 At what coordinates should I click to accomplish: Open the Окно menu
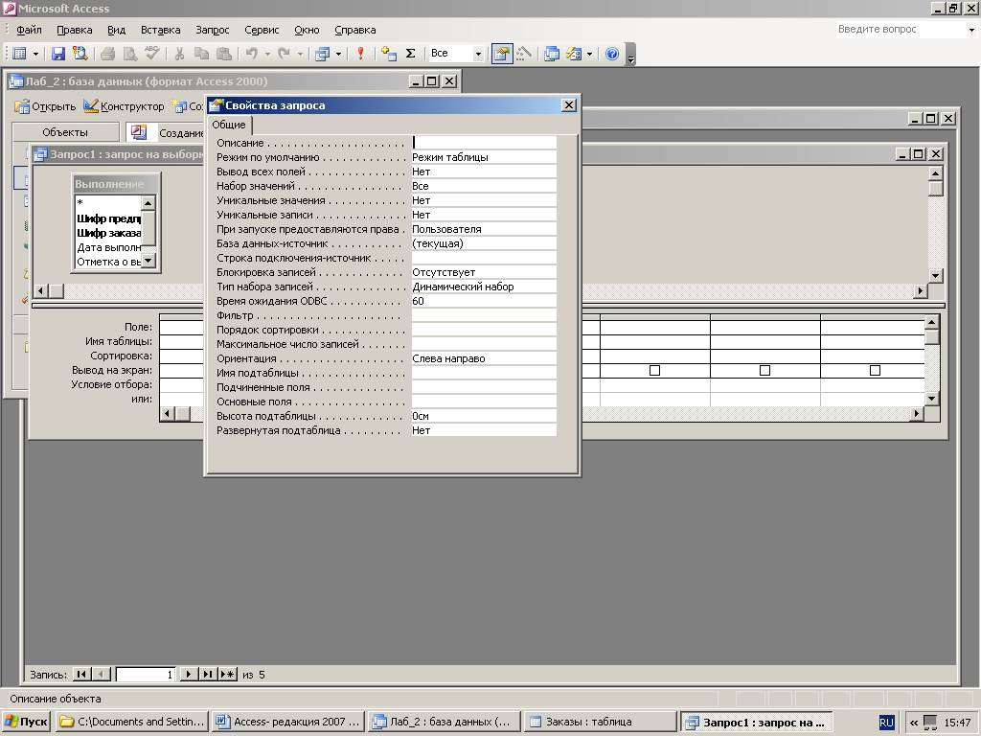[x=307, y=30]
